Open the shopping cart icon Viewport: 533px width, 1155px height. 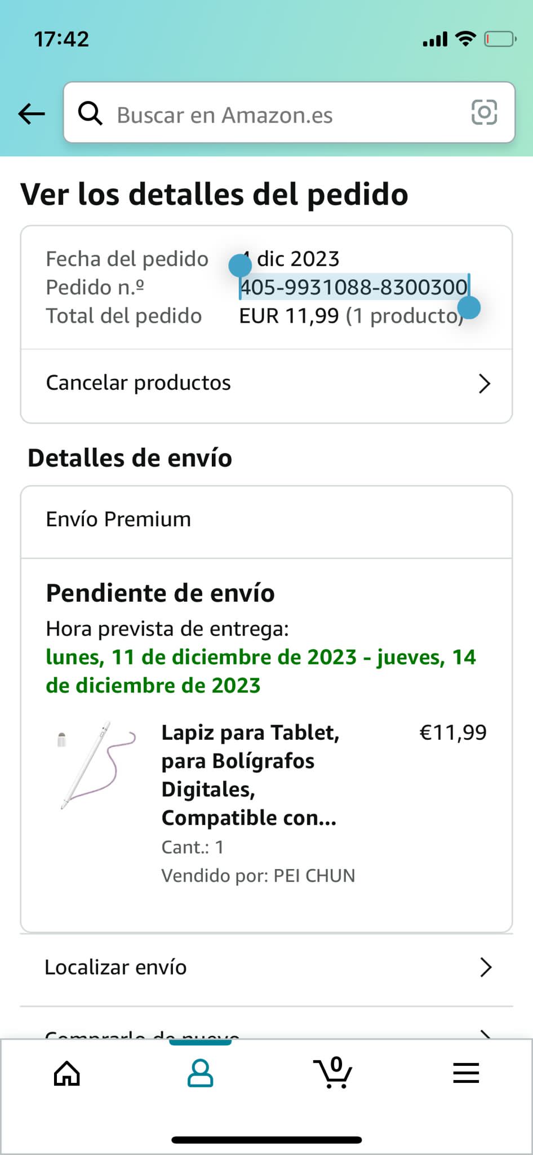pos(333,1073)
